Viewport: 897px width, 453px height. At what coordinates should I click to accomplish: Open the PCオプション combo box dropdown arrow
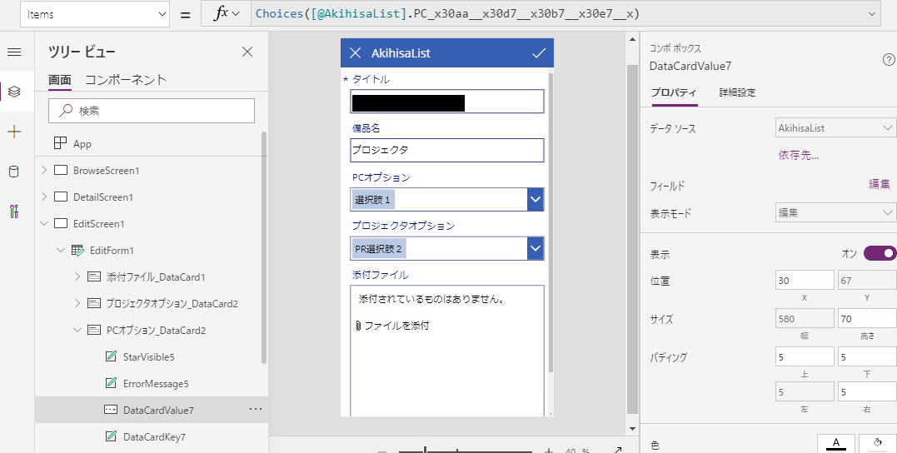[535, 200]
